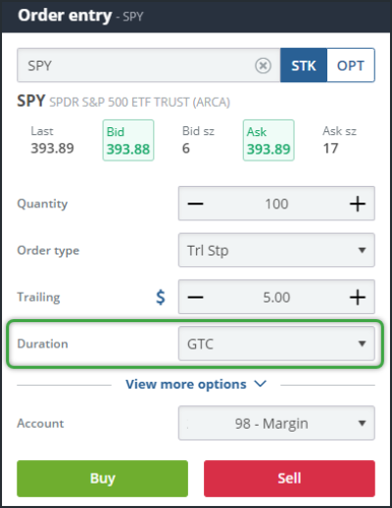Screen dimensions: 392x508
Task: Clear the SPY symbol with the X icon
Action: coord(263,66)
